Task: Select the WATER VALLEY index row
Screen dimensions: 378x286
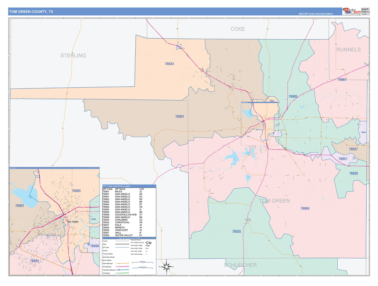Action: click(x=129, y=235)
